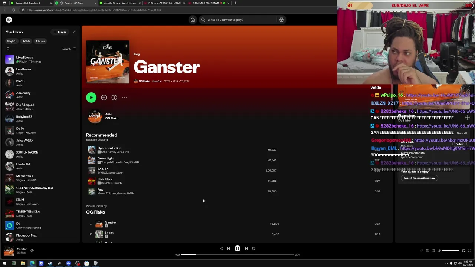
Task: Open OG Flako artist link below play button
Action: [x=111, y=118]
